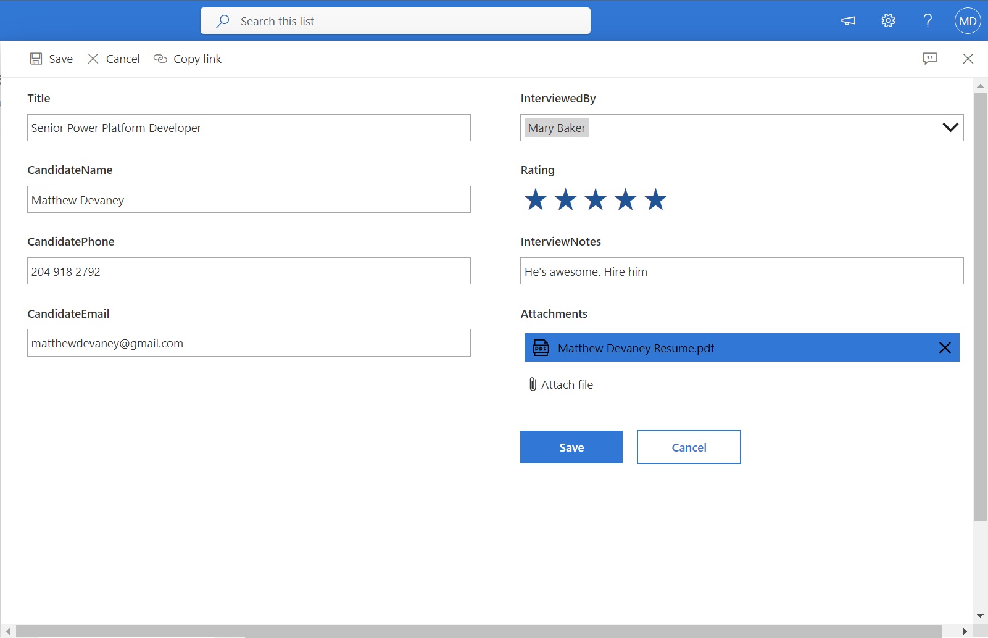
Task: Select the third rating star
Action: tap(595, 199)
